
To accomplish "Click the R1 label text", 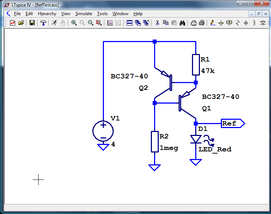I will point(205,59).
